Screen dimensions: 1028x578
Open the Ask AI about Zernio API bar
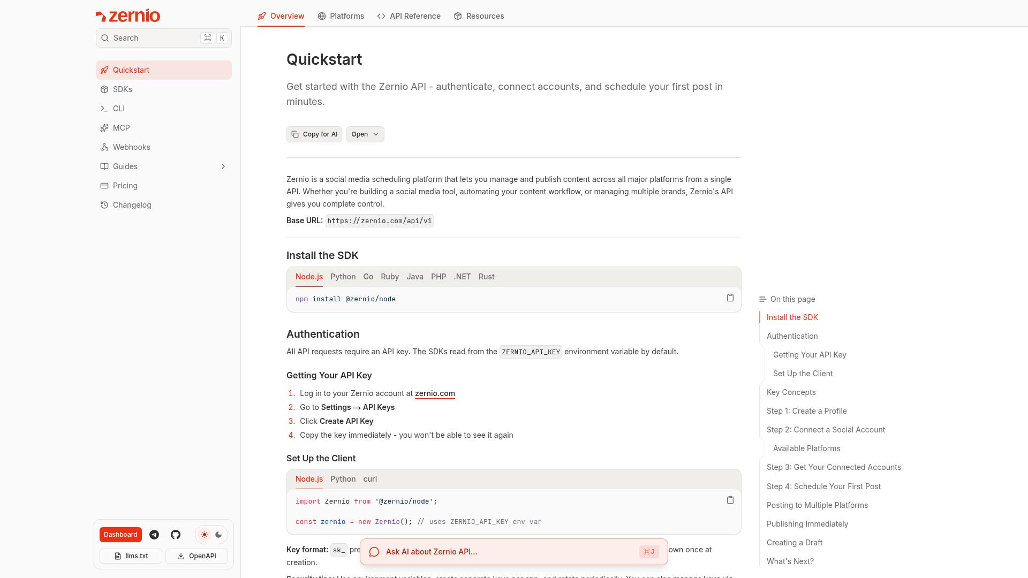click(x=514, y=552)
